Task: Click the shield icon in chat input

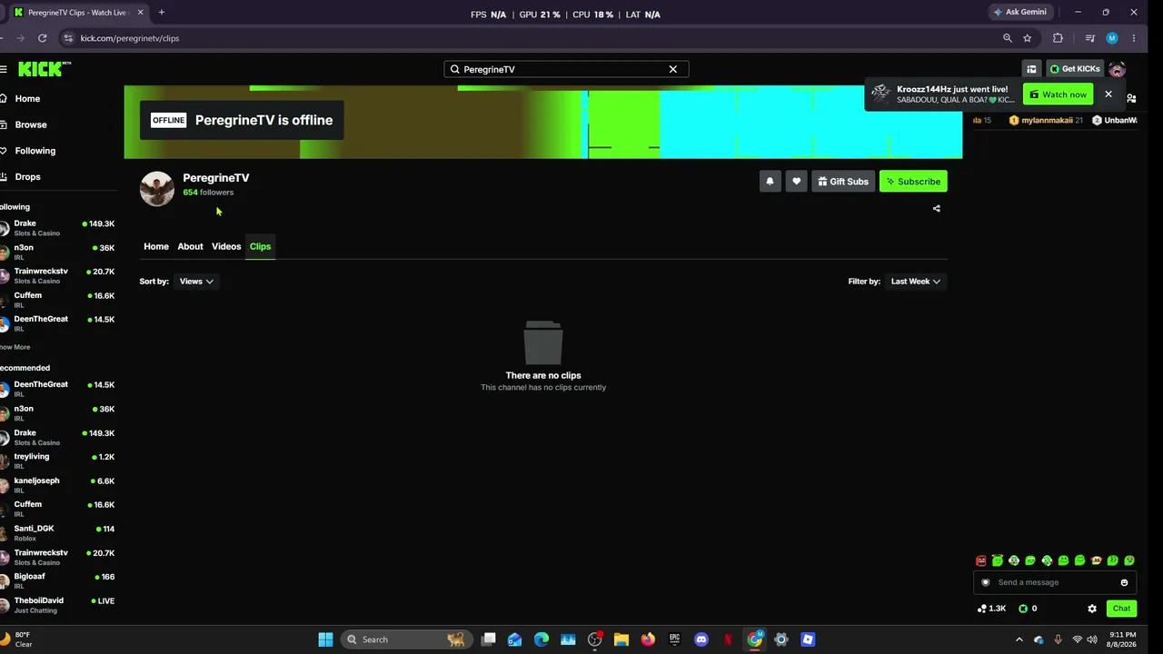Action: click(x=986, y=583)
